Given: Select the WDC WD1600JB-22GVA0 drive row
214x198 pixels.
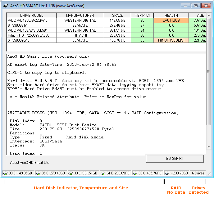Looking at the screenshot, I should [x=107, y=20].
